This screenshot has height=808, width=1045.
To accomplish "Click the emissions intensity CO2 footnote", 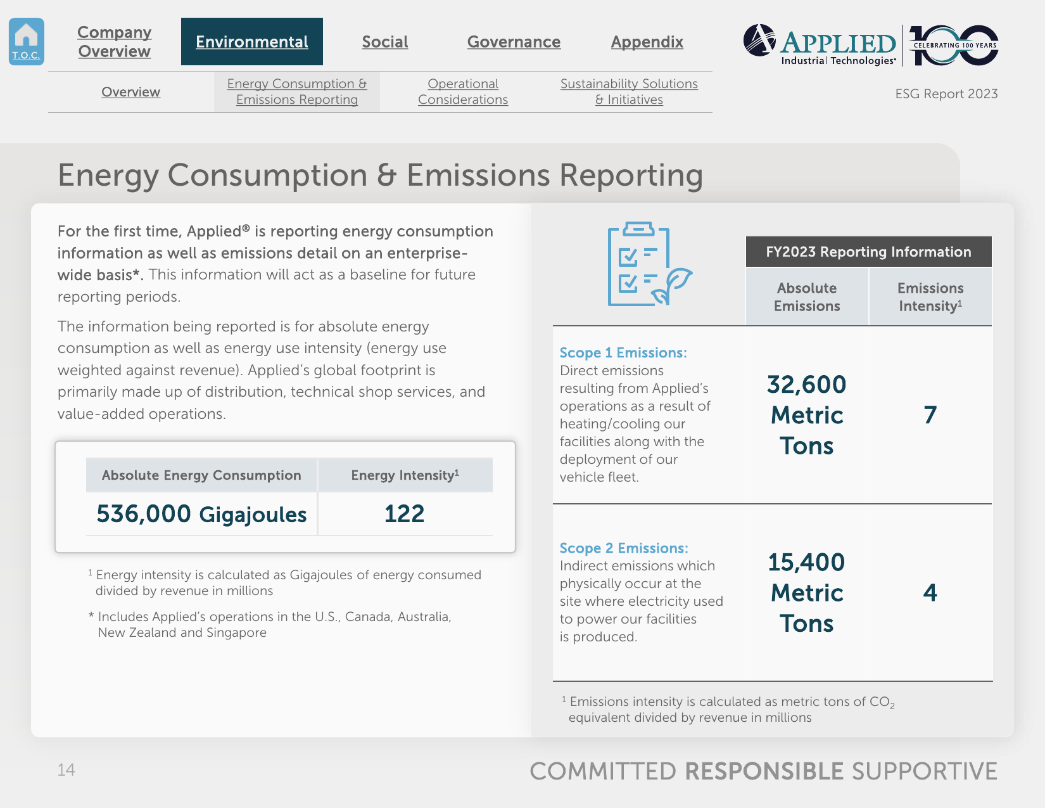I will pos(728,709).
